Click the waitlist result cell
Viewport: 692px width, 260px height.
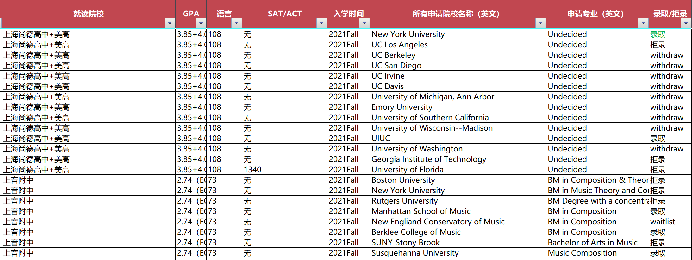[670, 222]
